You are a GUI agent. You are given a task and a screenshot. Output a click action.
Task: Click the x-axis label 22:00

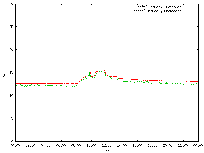183,145
